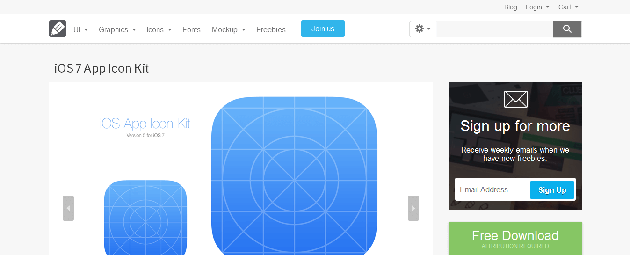Click the iOS 7 App Icon Kit heading
This screenshot has height=255, width=630.
pyautogui.click(x=101, y=68)
